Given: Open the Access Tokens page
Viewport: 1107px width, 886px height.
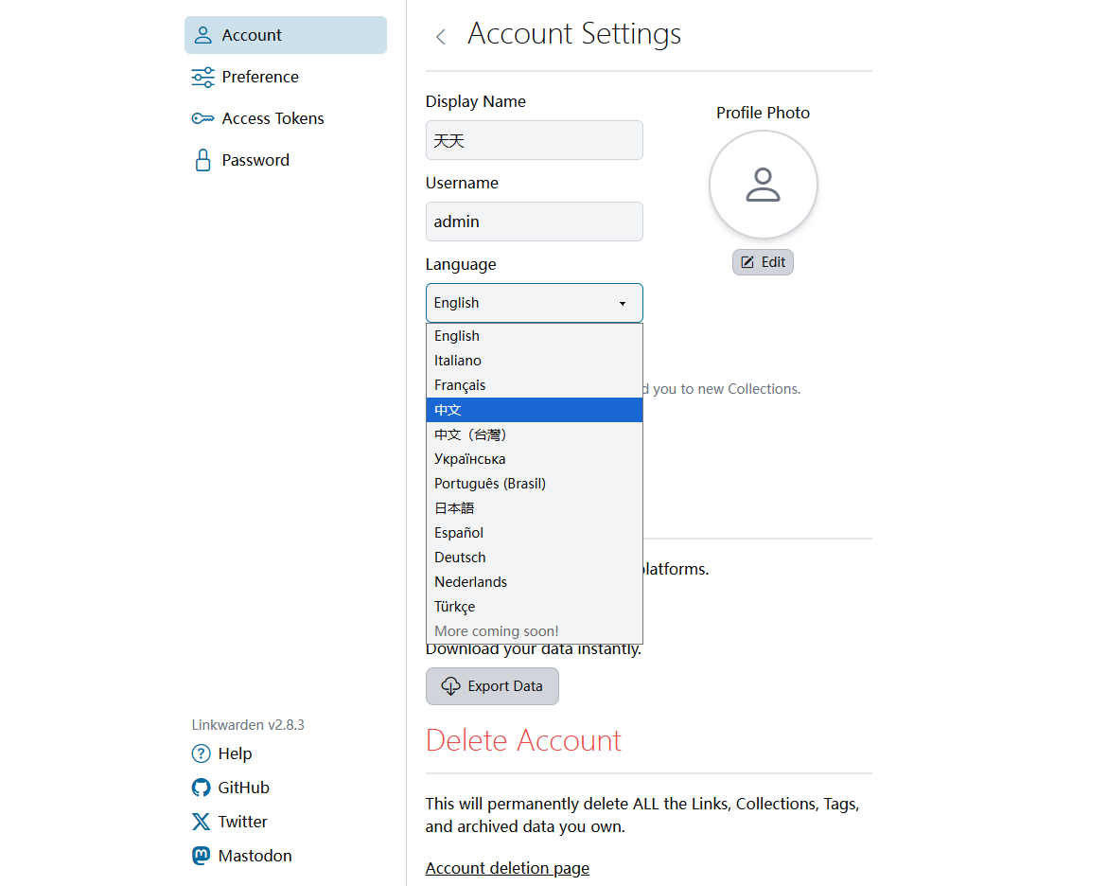Looking at the screenshot, I should 285,118.
